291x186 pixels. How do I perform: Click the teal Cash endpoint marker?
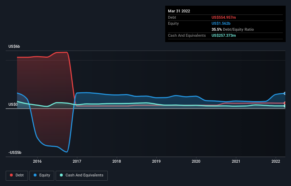285,106
